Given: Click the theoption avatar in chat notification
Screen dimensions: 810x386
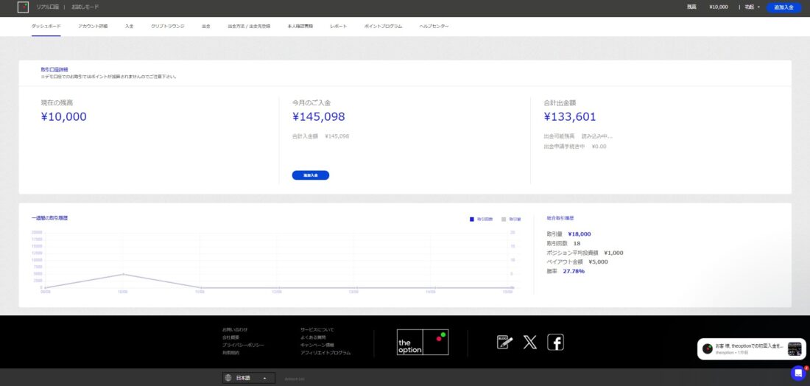Looking at the screenshot, I should (707, 348).
